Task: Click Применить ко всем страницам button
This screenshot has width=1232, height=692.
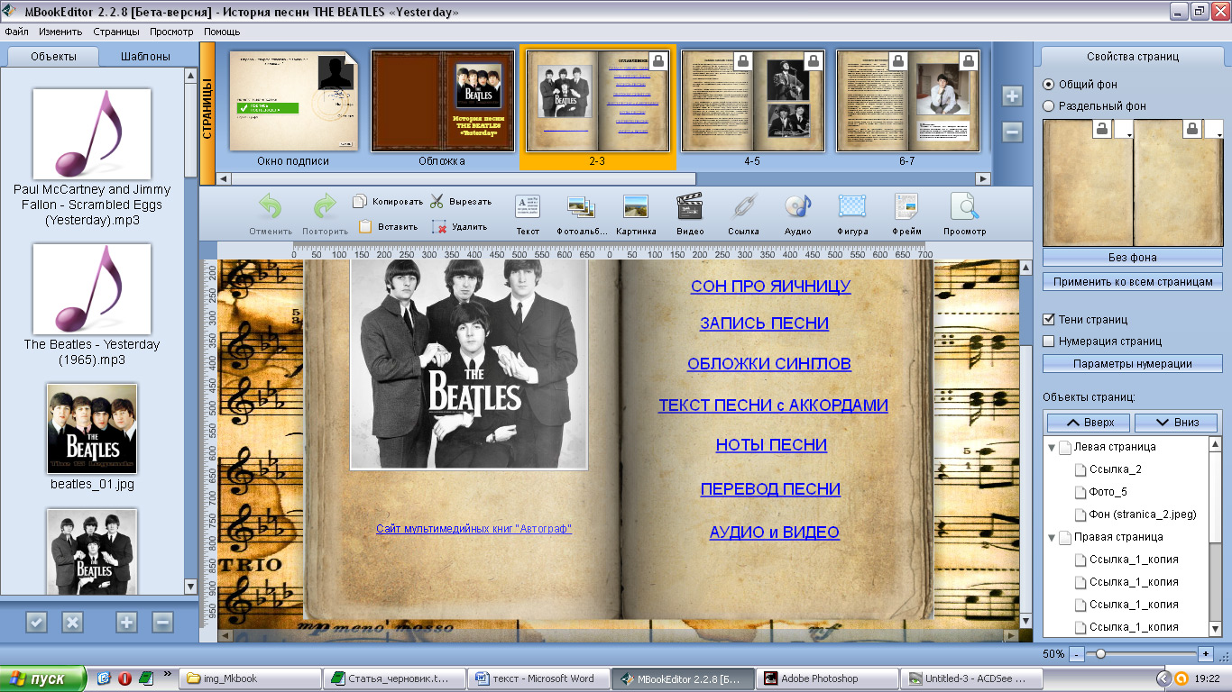Action: click(x=1132, y=282)
